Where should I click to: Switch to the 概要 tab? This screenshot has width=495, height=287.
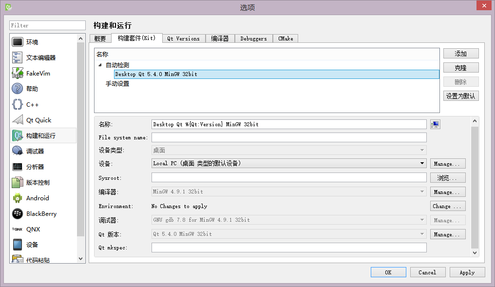100,38
